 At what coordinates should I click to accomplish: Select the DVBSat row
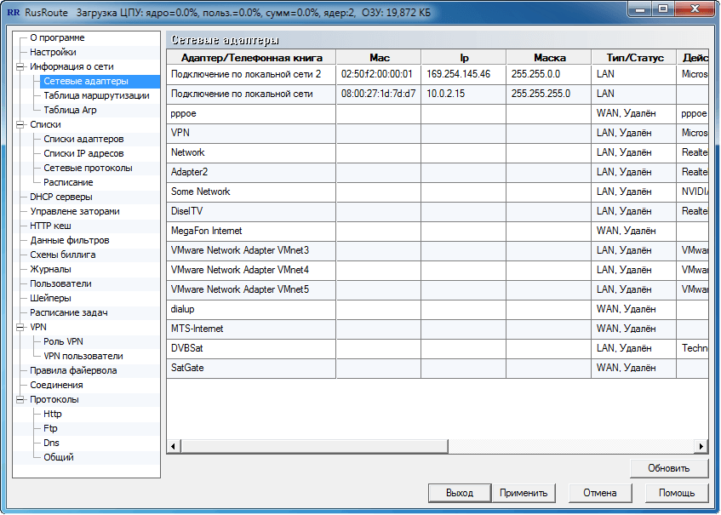[x=438, y=348]
